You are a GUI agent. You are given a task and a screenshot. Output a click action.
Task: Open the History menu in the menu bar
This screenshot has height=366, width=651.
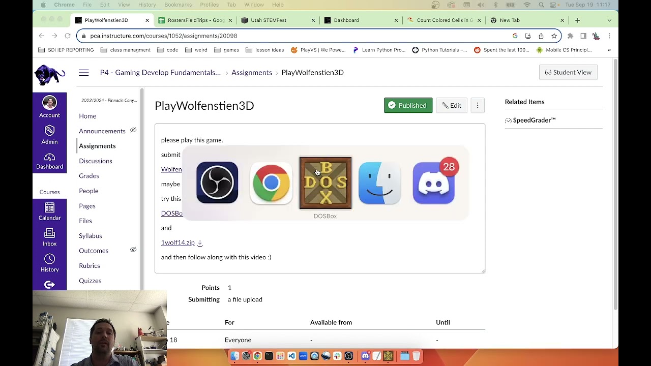147,5
